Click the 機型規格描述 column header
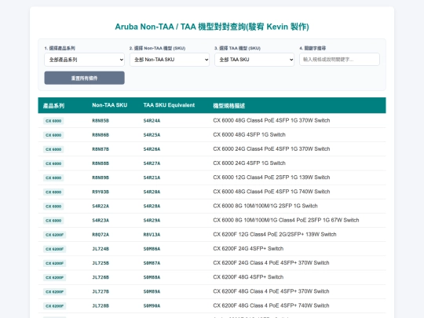424x318 pixels. pos(228,105)
